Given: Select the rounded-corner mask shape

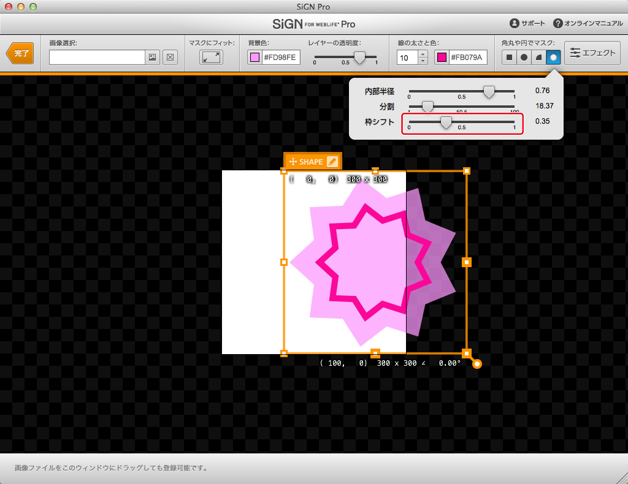Looking at the screenshot, I should (x=538, y=57).
